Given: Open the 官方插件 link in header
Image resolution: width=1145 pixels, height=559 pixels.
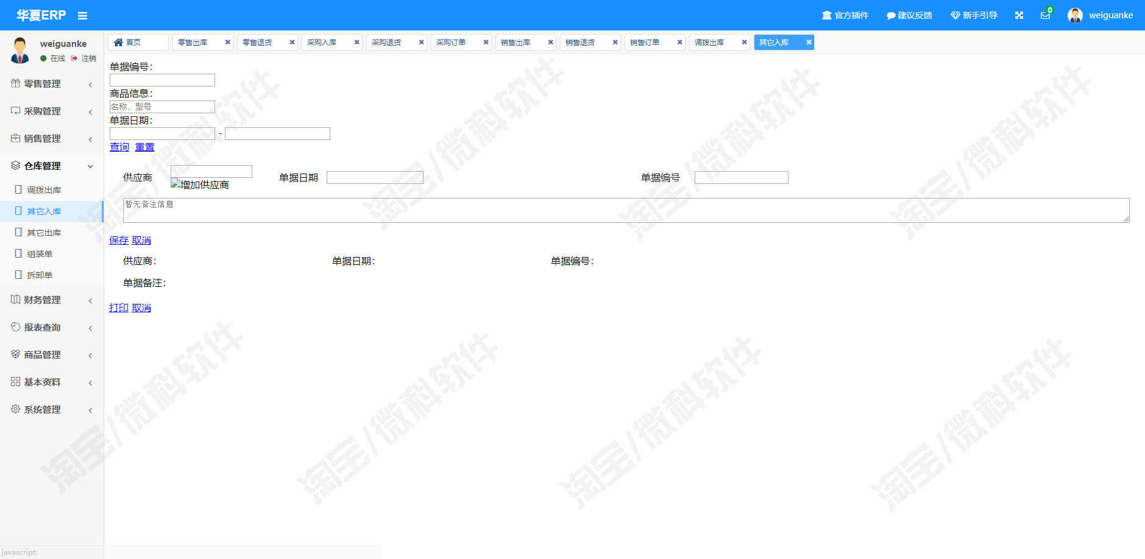Looking at the screenshot, I should (845, 15).
